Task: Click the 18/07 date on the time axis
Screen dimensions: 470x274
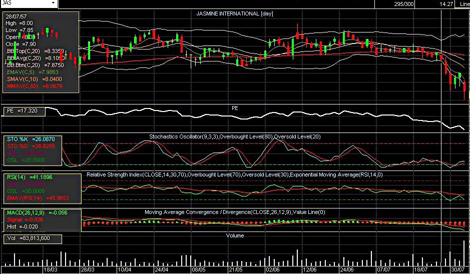Action: pos(421,269)
